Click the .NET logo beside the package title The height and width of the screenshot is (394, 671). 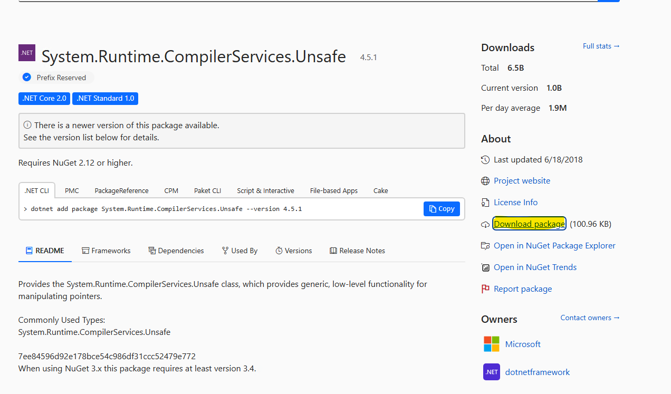26,53
